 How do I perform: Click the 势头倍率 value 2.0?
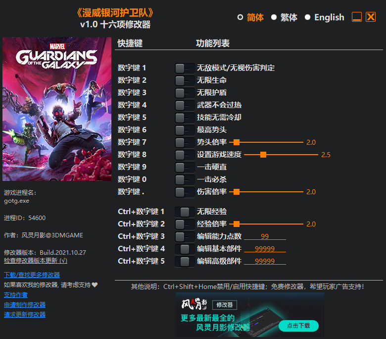click(311, 143)
